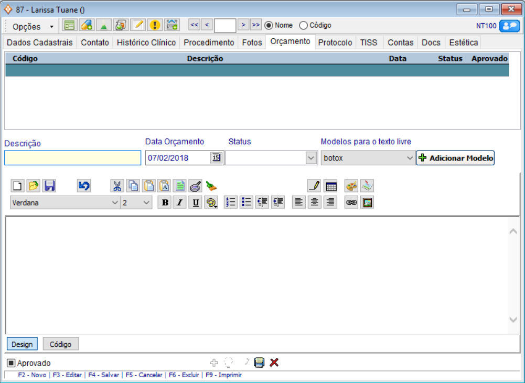Click the Undo arrow icon
Image resolution: width=525 pixels, height=383 pixels.
[84, 186]
